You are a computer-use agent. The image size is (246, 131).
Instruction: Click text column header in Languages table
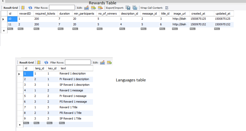pos(76,68)
